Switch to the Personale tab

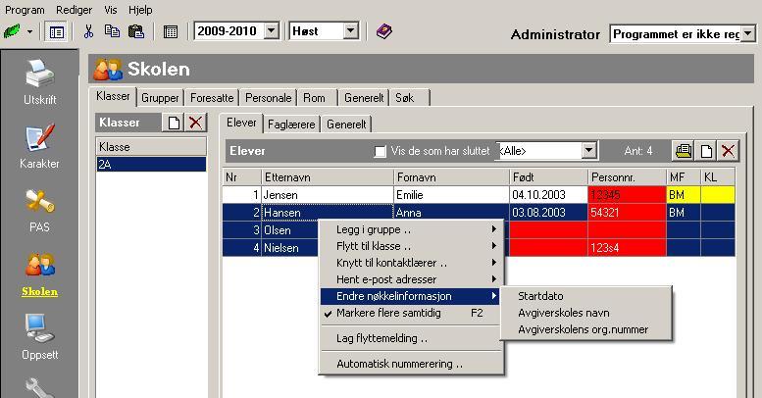pos(269,98)
